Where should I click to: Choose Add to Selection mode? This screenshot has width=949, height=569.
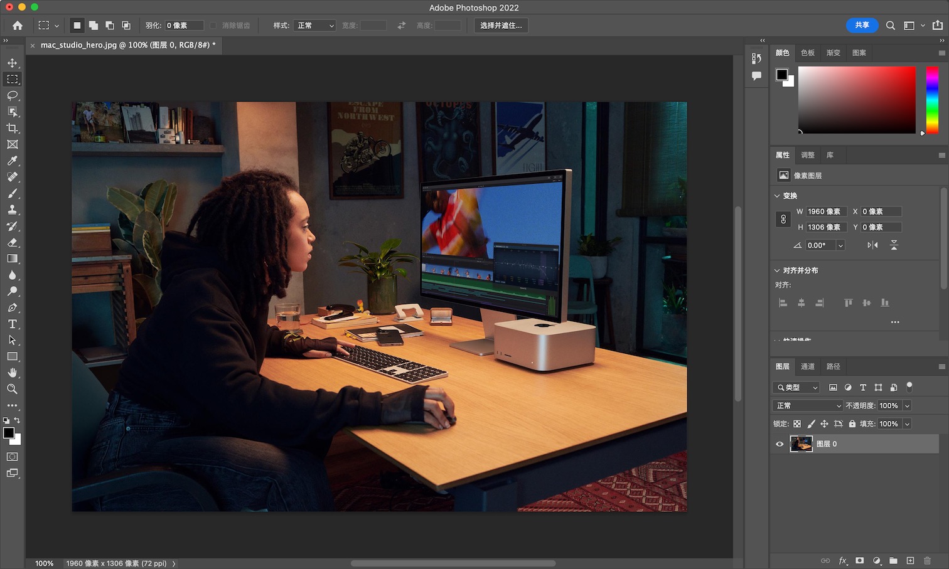pyautogui.click(x=94, y=26)
